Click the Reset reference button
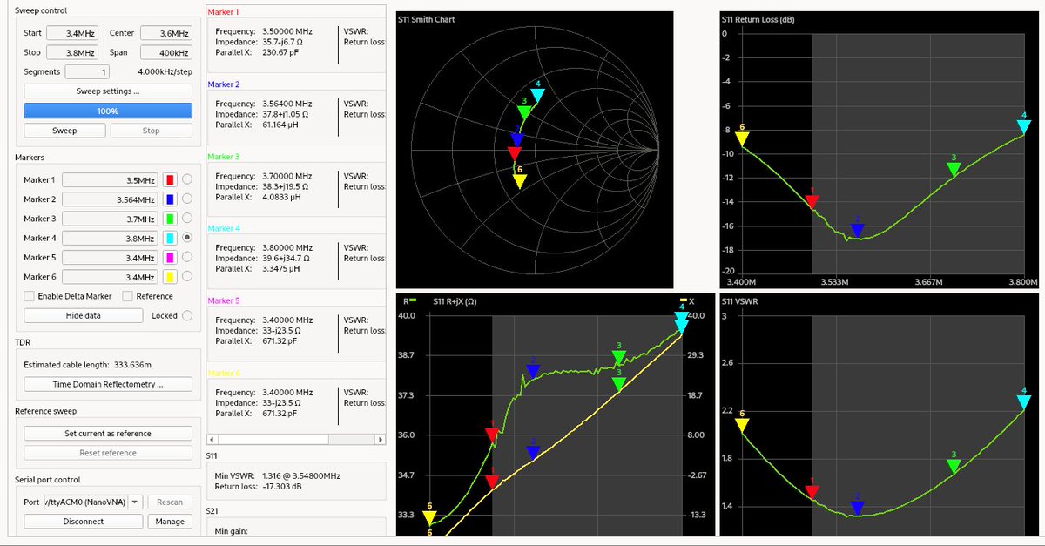The height and width of the screenshot is (546, 1045). coord(108,453)
